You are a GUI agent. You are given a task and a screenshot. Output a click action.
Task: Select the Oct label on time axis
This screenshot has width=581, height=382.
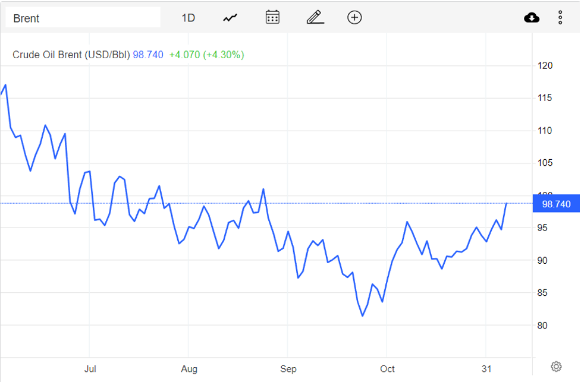pyautogui.click(x=387, y=369)
